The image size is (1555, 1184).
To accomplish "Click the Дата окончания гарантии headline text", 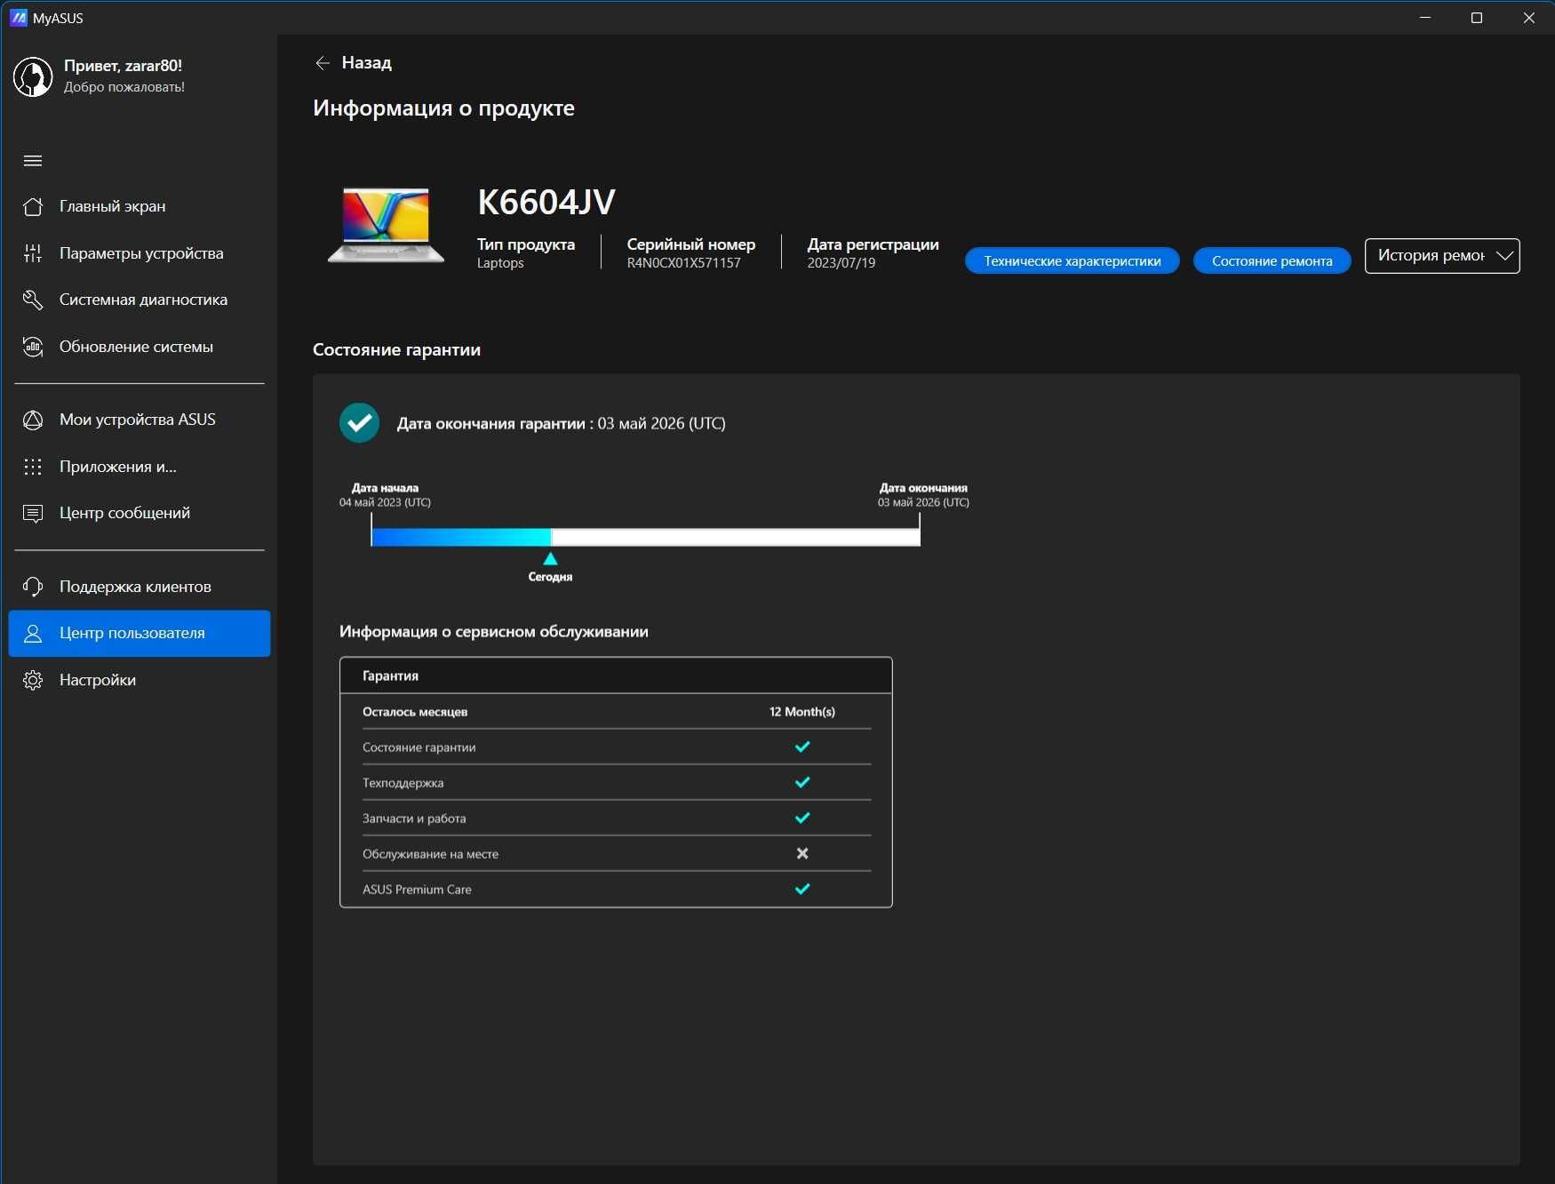I will (x=561, y=423).
